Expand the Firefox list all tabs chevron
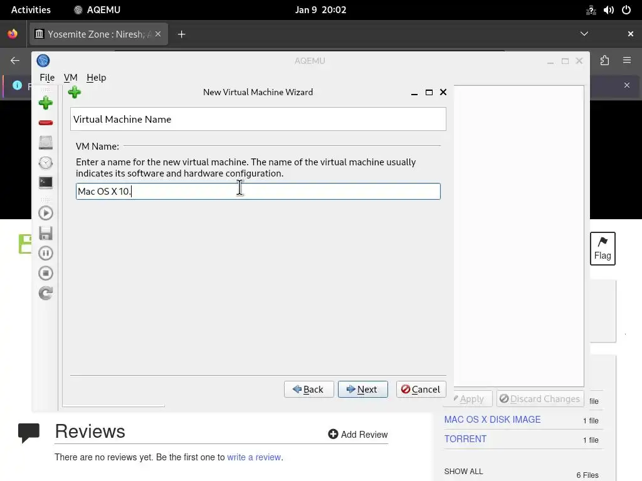The width and height of the screenshot is (642, 481). point(584,34)
